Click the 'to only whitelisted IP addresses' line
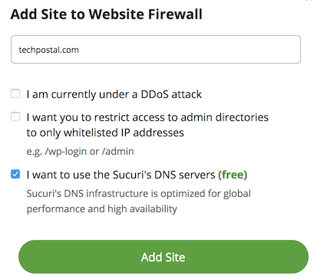The height and width of the screenshot is (279, 314). point(105,133)
